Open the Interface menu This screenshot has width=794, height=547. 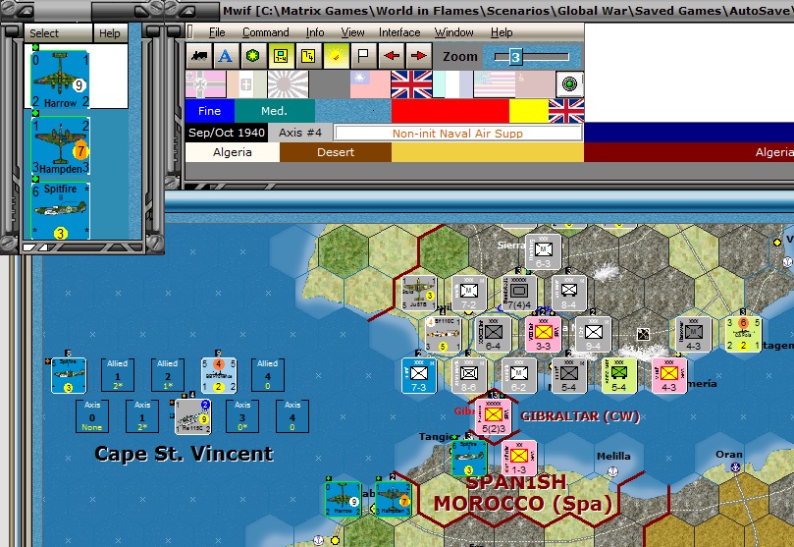pyautogui.click(x=399, y=32)
